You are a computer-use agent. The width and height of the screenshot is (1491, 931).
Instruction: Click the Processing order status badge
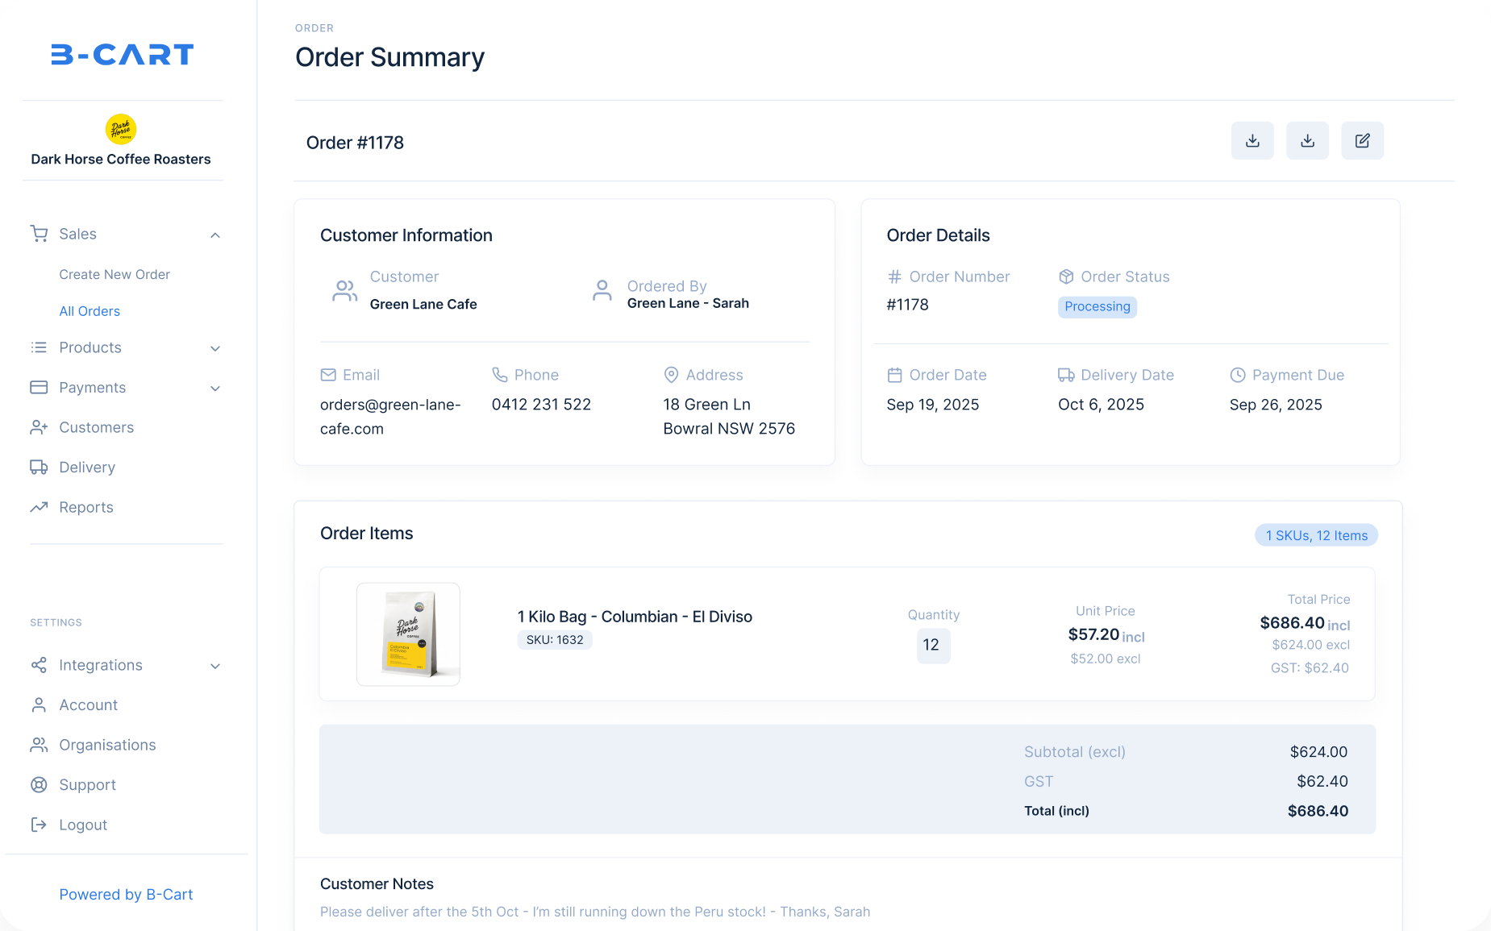click(x=1097, y=306)
